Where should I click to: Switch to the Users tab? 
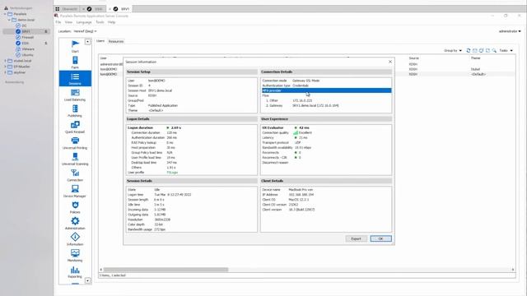point(100,41)
